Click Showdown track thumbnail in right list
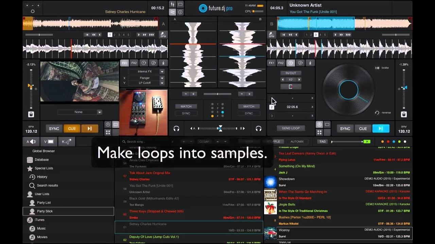This screenshot has width=435, height=244. [x=271, y=182]
